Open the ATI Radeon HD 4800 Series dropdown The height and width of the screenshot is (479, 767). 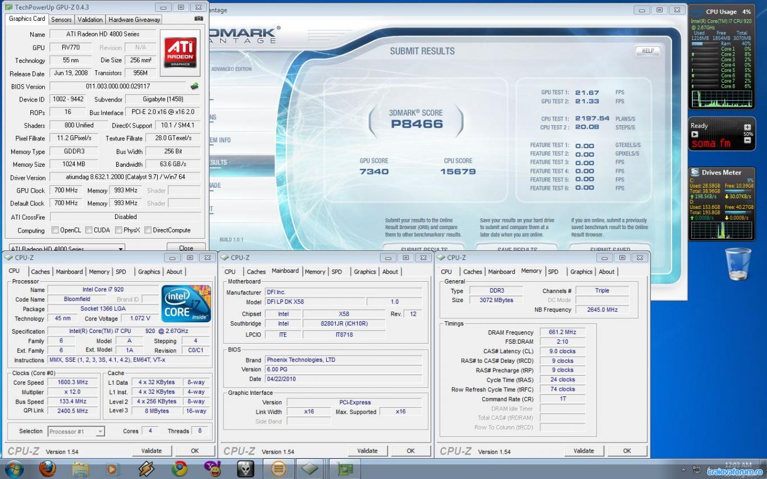tap(66, 248)
